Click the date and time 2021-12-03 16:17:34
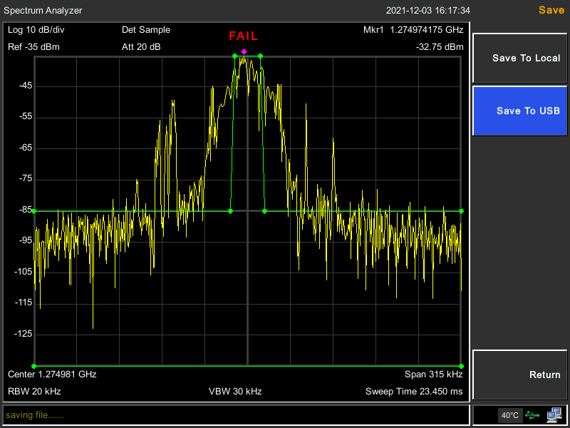Viewport: 570px width, 428px height. [x=428, y=11]
